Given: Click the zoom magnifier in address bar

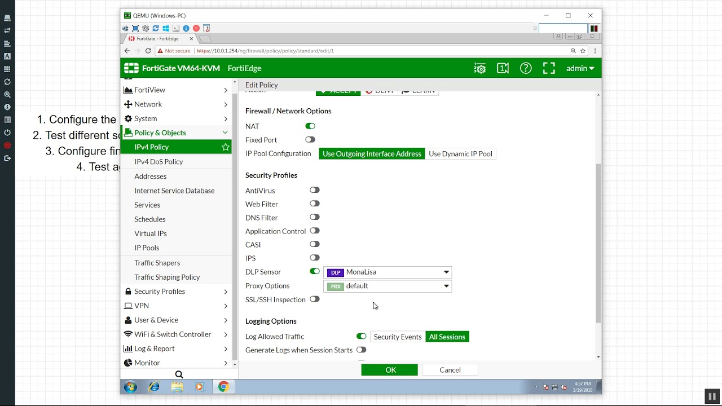Looking at the screenshot, I should point(573,51).
